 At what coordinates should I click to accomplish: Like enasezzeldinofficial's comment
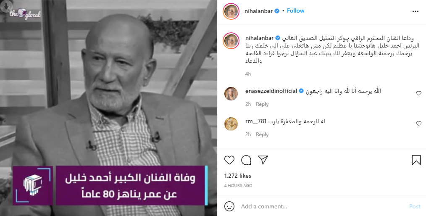click(419, 93)
